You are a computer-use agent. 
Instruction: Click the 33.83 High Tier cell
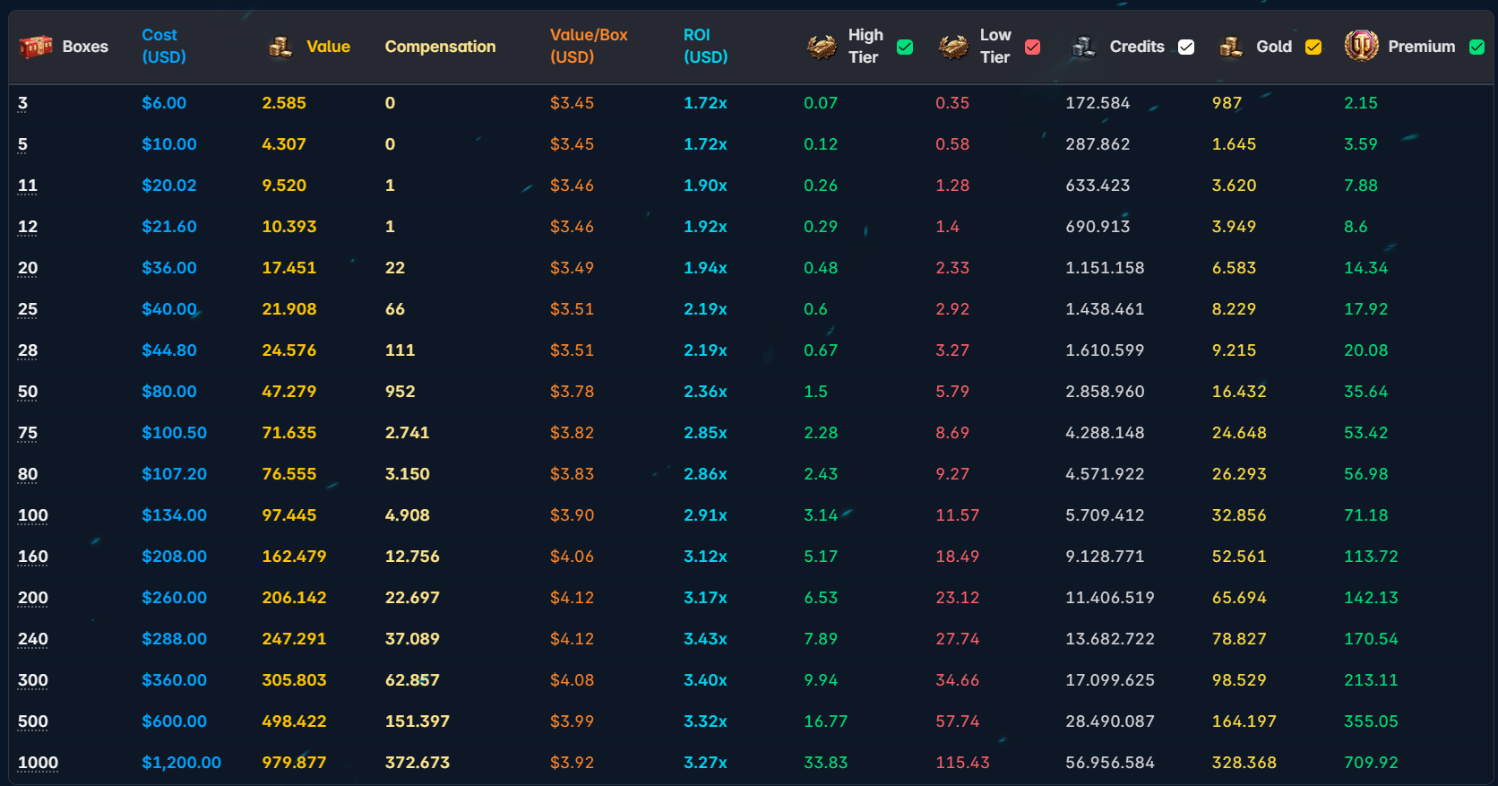click(826, 763)
